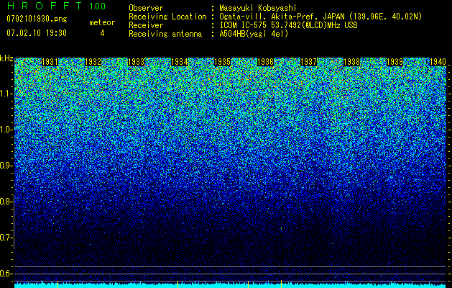
Task: Select the 0.7 frequency axis label
Action: coord(5,238)
